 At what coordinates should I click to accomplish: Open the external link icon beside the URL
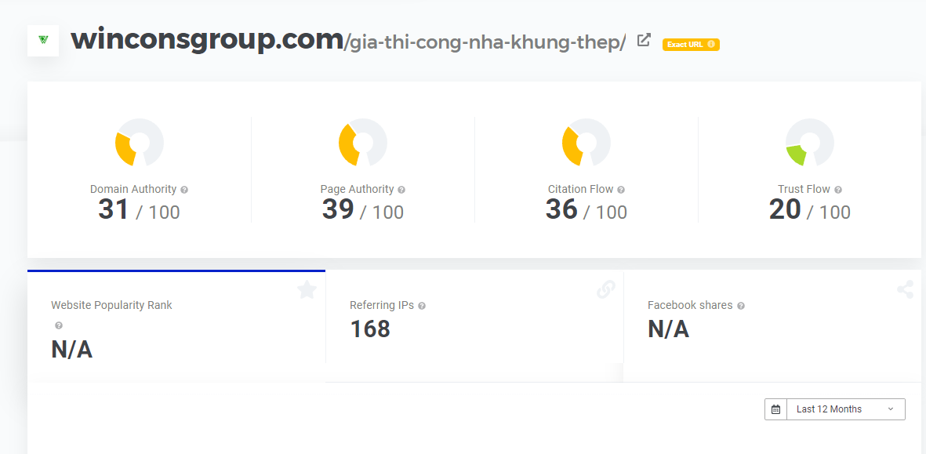coord(644,40)
